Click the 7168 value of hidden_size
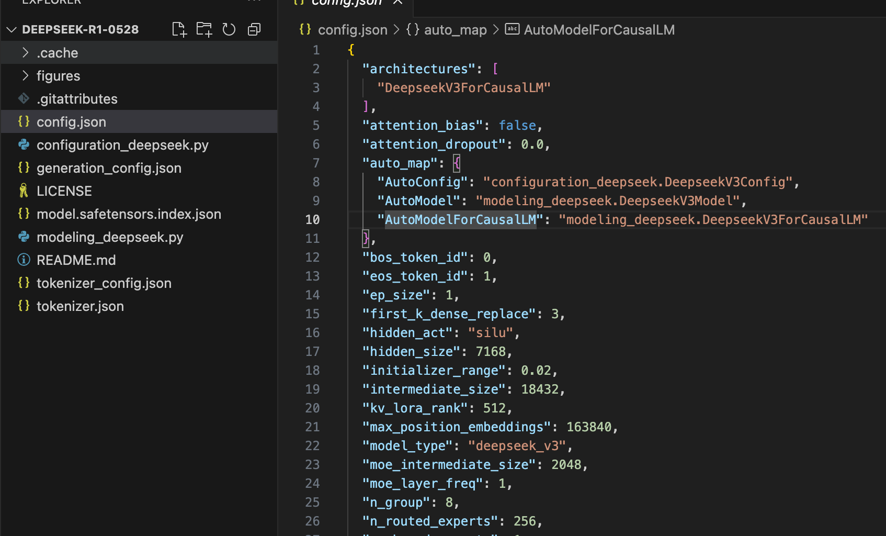 pos(491,352)
